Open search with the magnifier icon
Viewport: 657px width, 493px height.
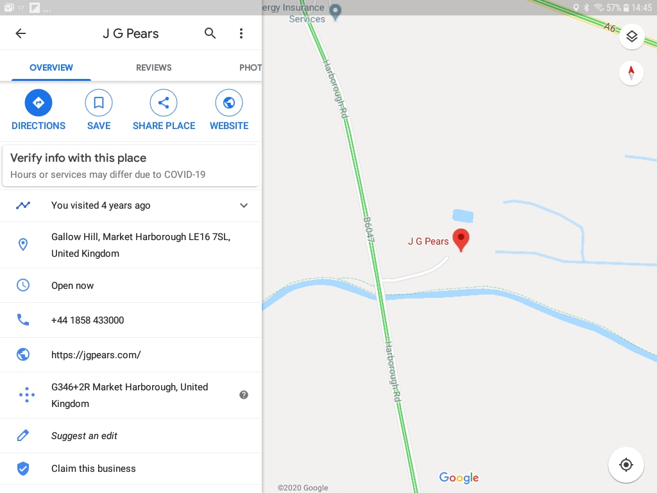coord(210,33)
